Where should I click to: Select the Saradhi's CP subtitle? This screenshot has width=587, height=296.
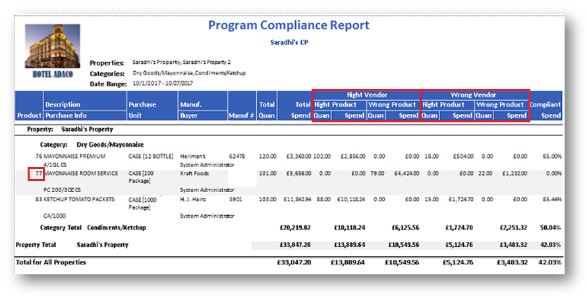(x=289, y=42)
